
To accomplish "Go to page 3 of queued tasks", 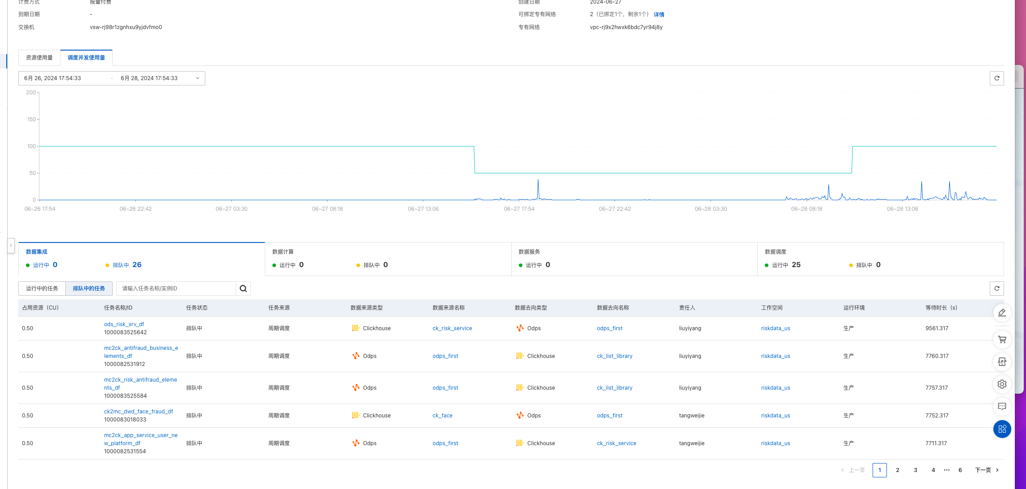I will tap(915, 470).
